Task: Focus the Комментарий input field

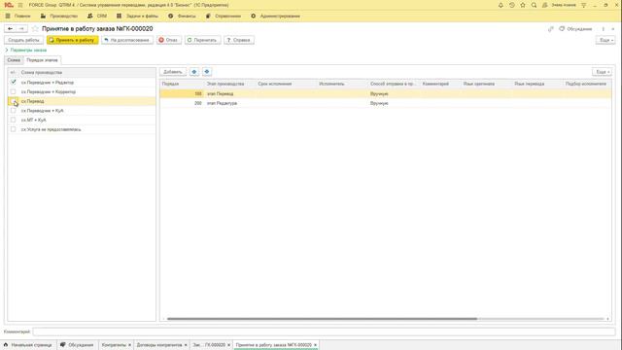Action: pyautogui.click(x=324, y=332)
